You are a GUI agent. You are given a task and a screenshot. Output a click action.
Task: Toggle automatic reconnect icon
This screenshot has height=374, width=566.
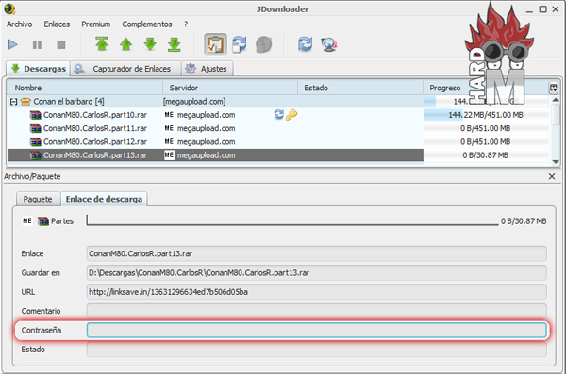point(240,44)
